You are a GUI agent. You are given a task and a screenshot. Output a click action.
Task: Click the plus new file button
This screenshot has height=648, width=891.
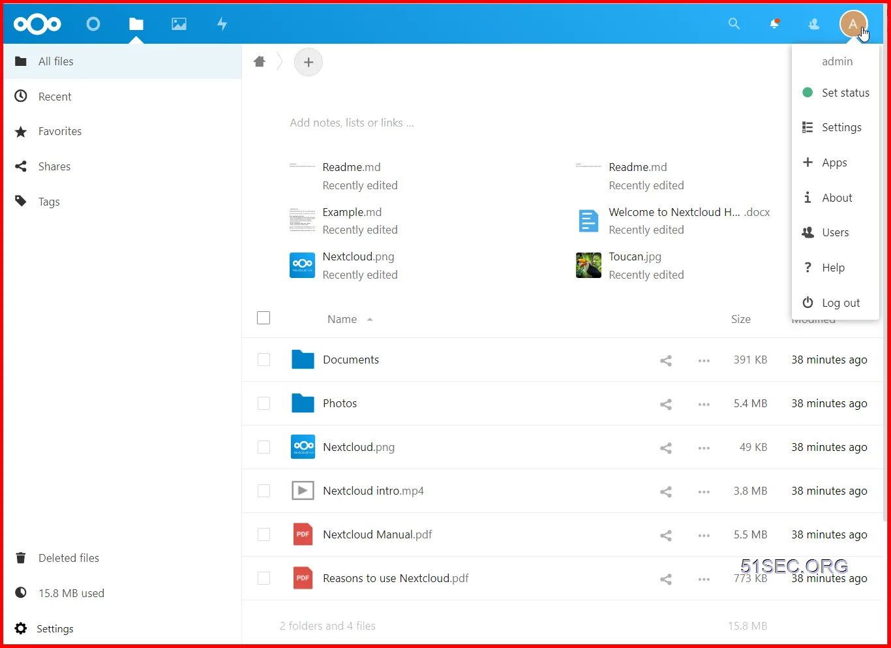[309, 62]
